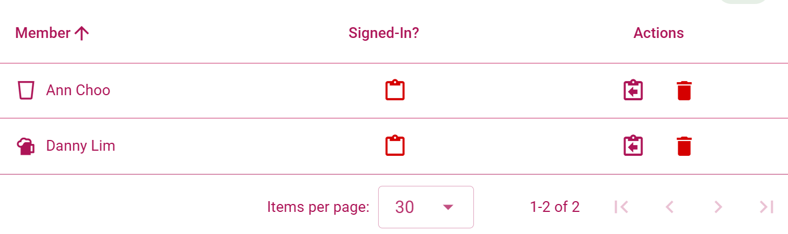Go to the next page
788x234 pixels.
tap(718, 207)
